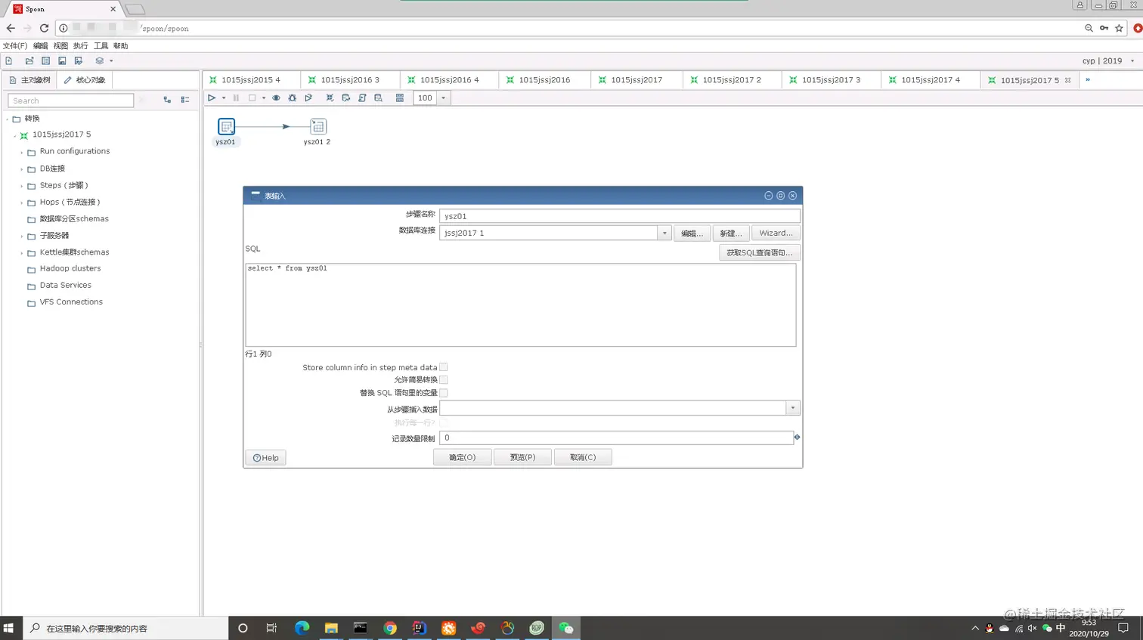Expand the Run configurations tree node
This screenshot has height=640, width=1143.
click(x=22, y=152)
